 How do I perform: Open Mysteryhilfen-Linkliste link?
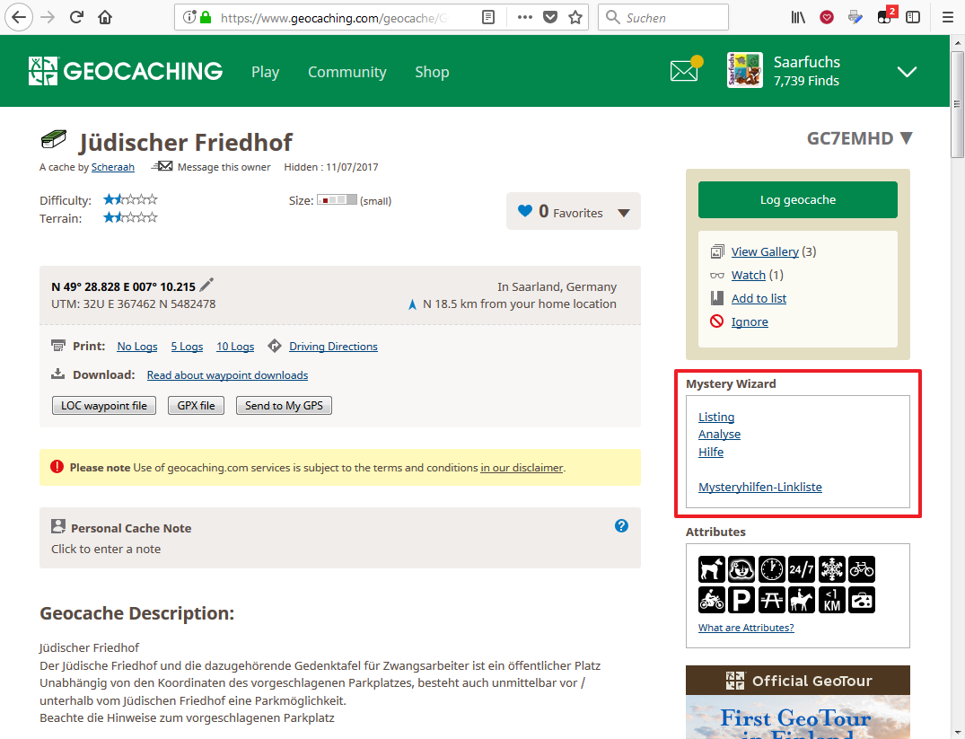point(760,487)
